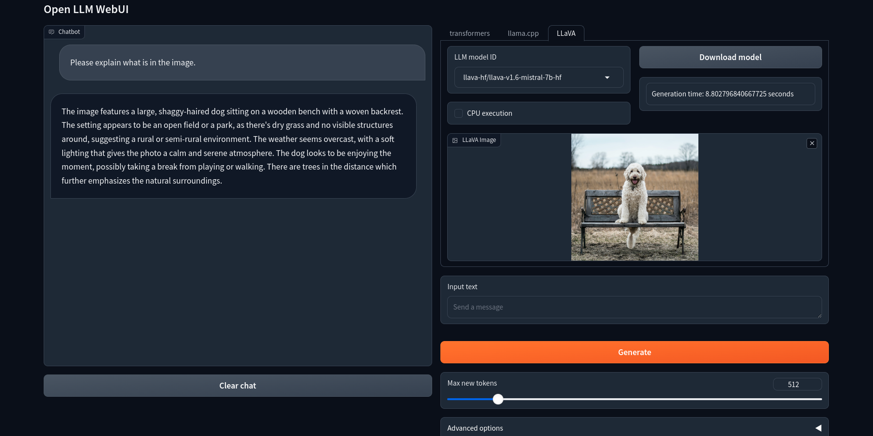
Task: Edit the 512 max tokens value
Action: point(797,384)
